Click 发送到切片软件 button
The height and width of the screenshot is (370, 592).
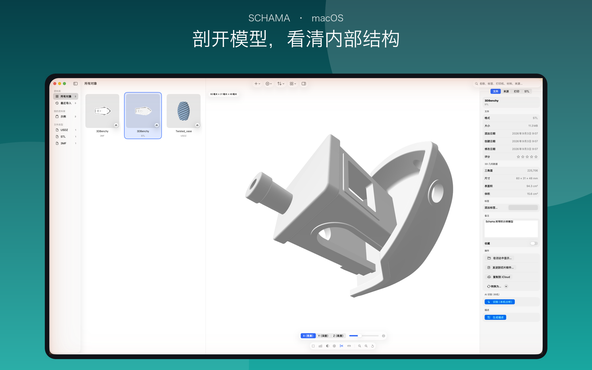pyautogui.click(x=501, y=268)
